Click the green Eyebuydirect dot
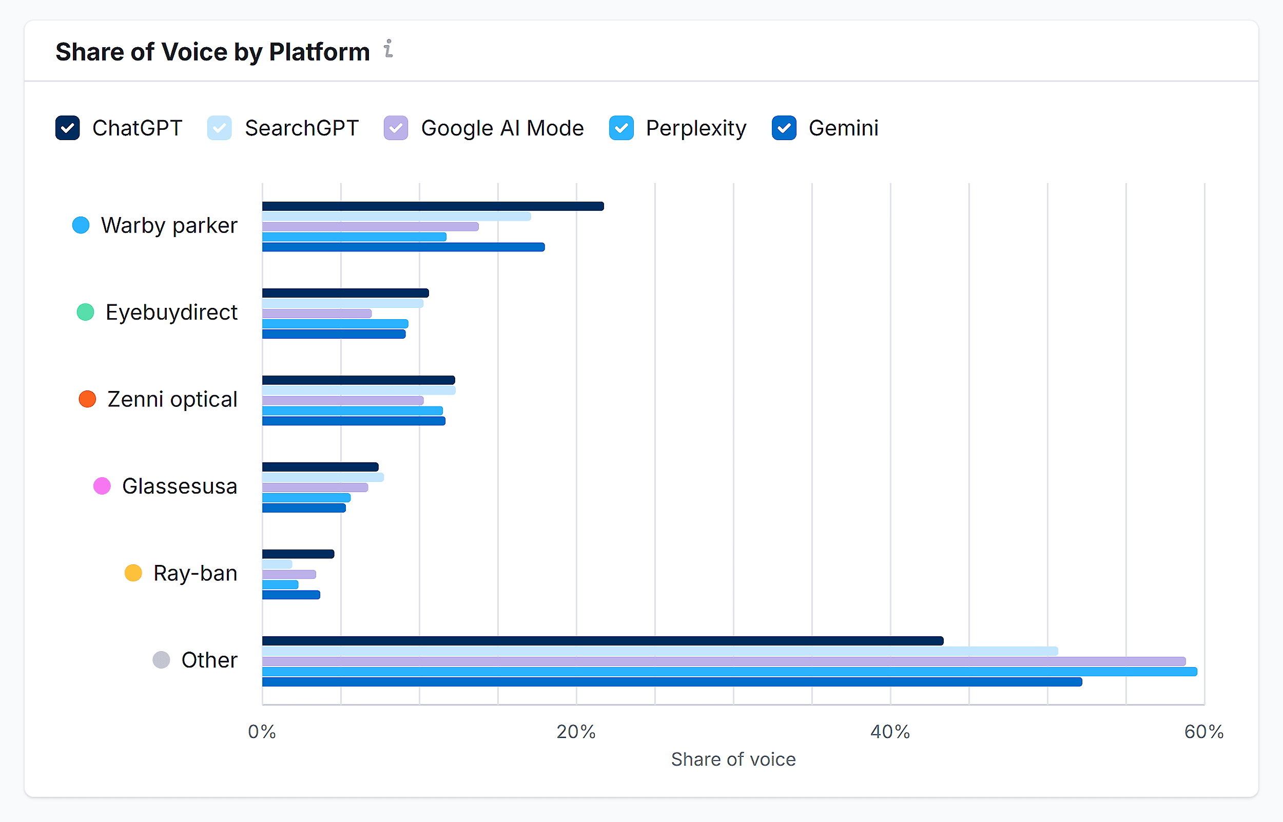This screenshot has width=1283, height=822. [x=85, y=312]
